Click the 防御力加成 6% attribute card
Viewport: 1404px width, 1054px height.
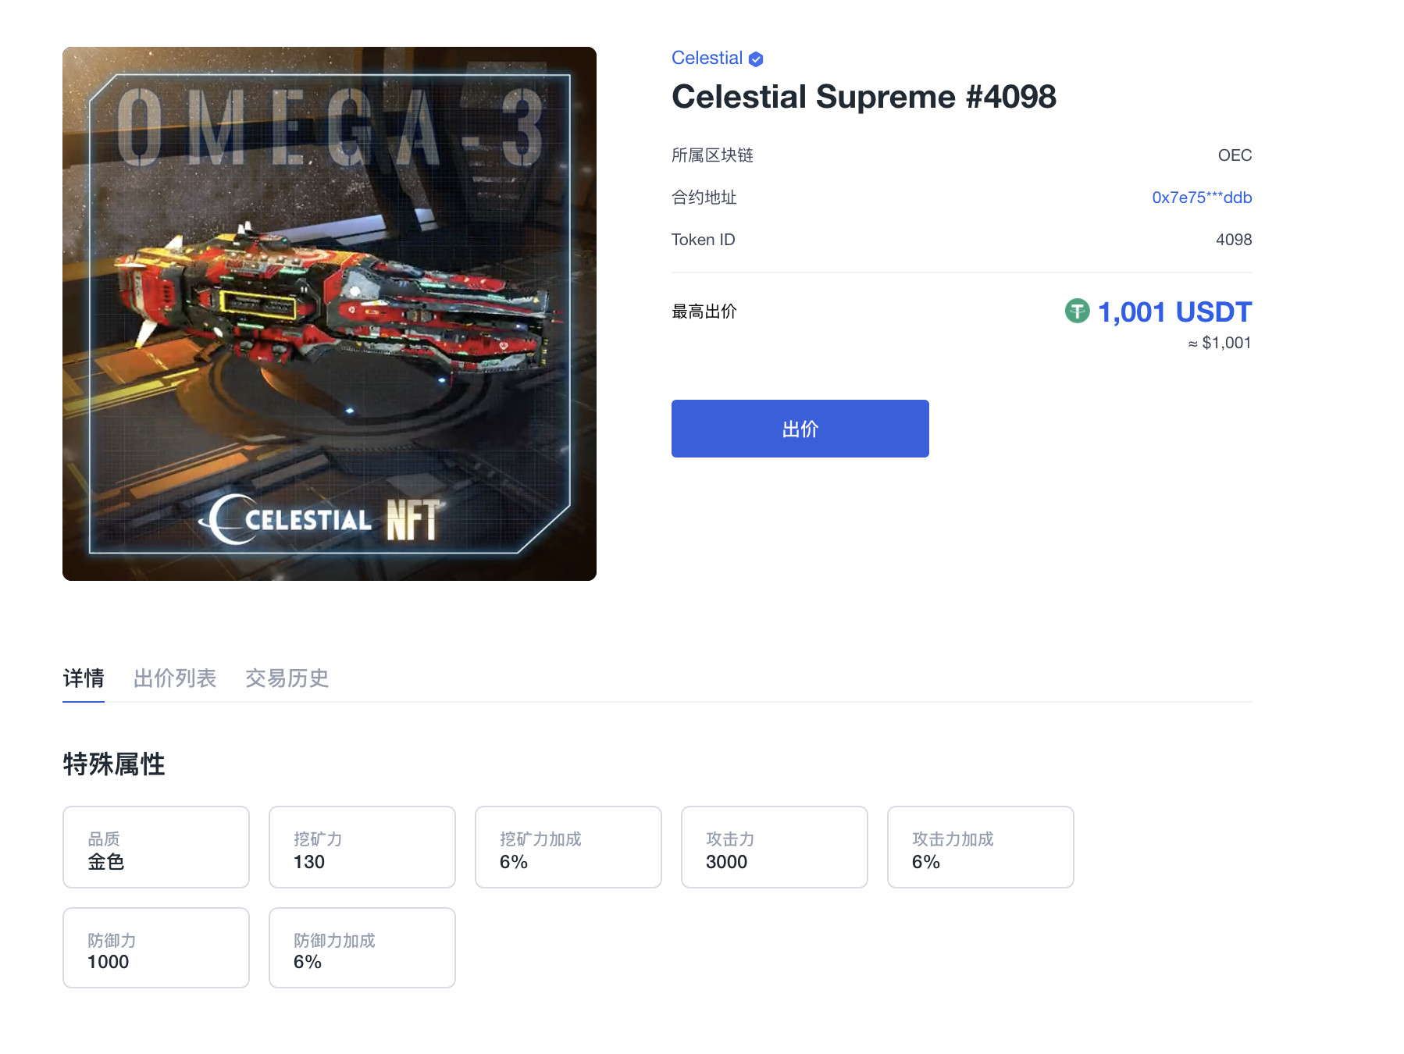pyautogui.click(x=362, y=948)
